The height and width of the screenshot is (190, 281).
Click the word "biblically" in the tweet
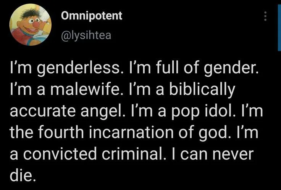202,90
